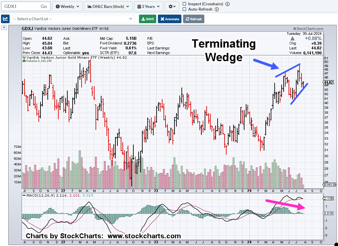
Task: Click the green SAVE button
Action: tap(148, 19)
